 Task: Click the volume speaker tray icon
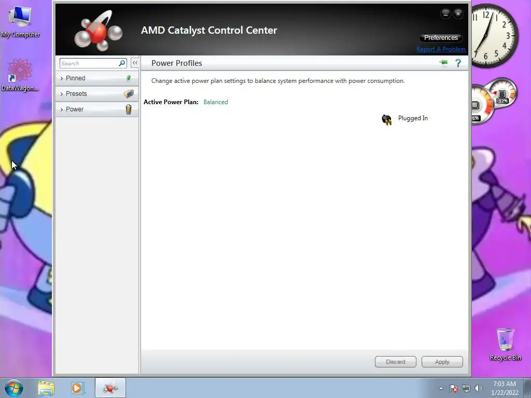click(x=479, y=388)
